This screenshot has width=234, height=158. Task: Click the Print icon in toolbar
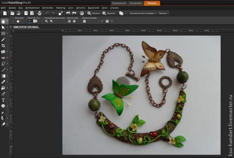pos(39,13)
